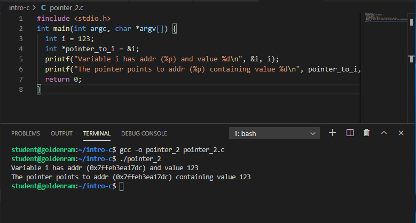Click line number 3 in gutter
The image size is (416, 223).
(21, 39)
